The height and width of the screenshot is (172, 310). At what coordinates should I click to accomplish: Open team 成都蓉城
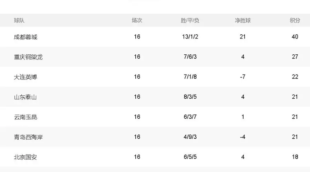tap(25, 37)
